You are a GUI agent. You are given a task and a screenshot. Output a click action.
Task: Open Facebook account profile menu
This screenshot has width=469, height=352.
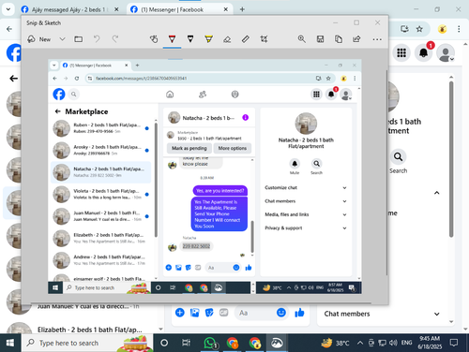pos(446,52)
